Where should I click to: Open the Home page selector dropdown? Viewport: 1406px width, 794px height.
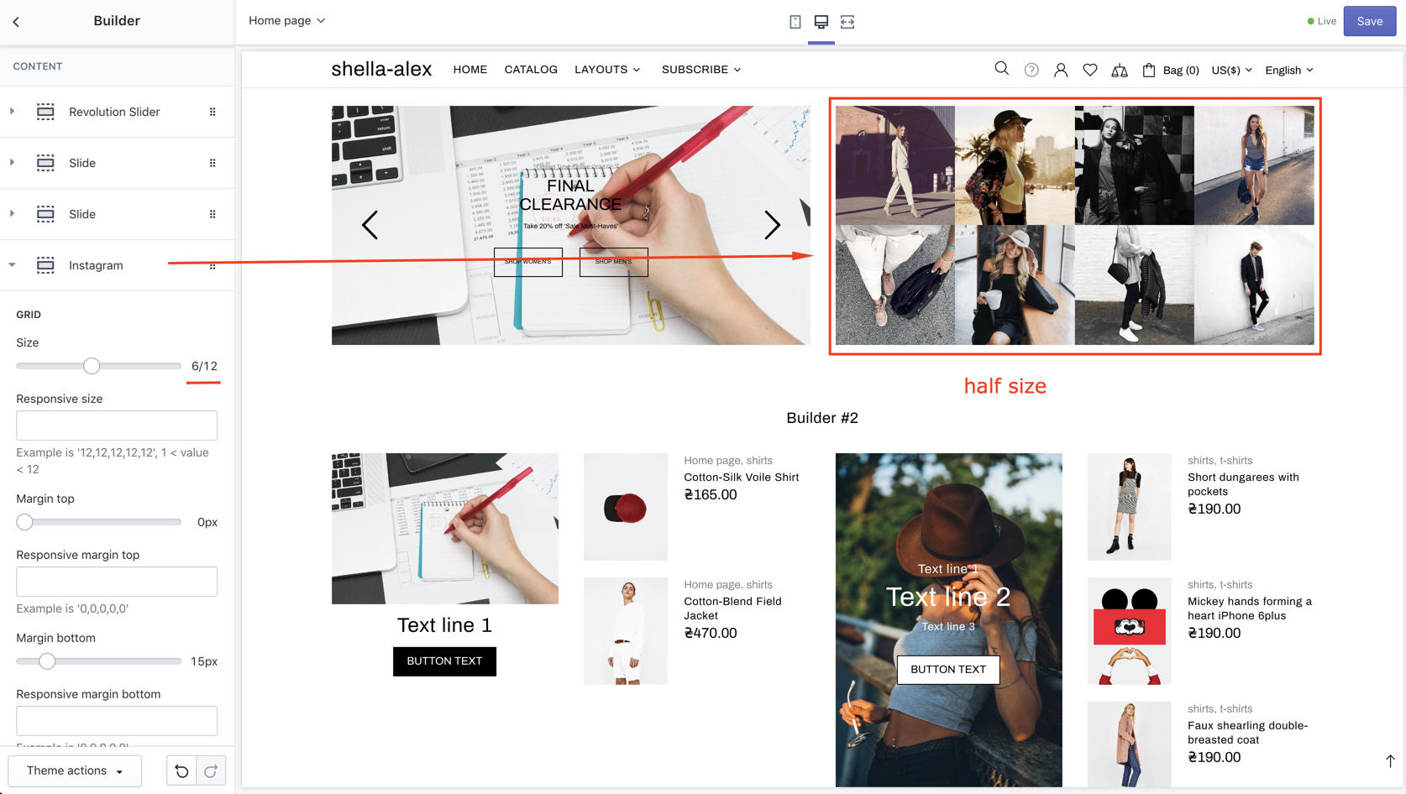click(x=286, y=21)
